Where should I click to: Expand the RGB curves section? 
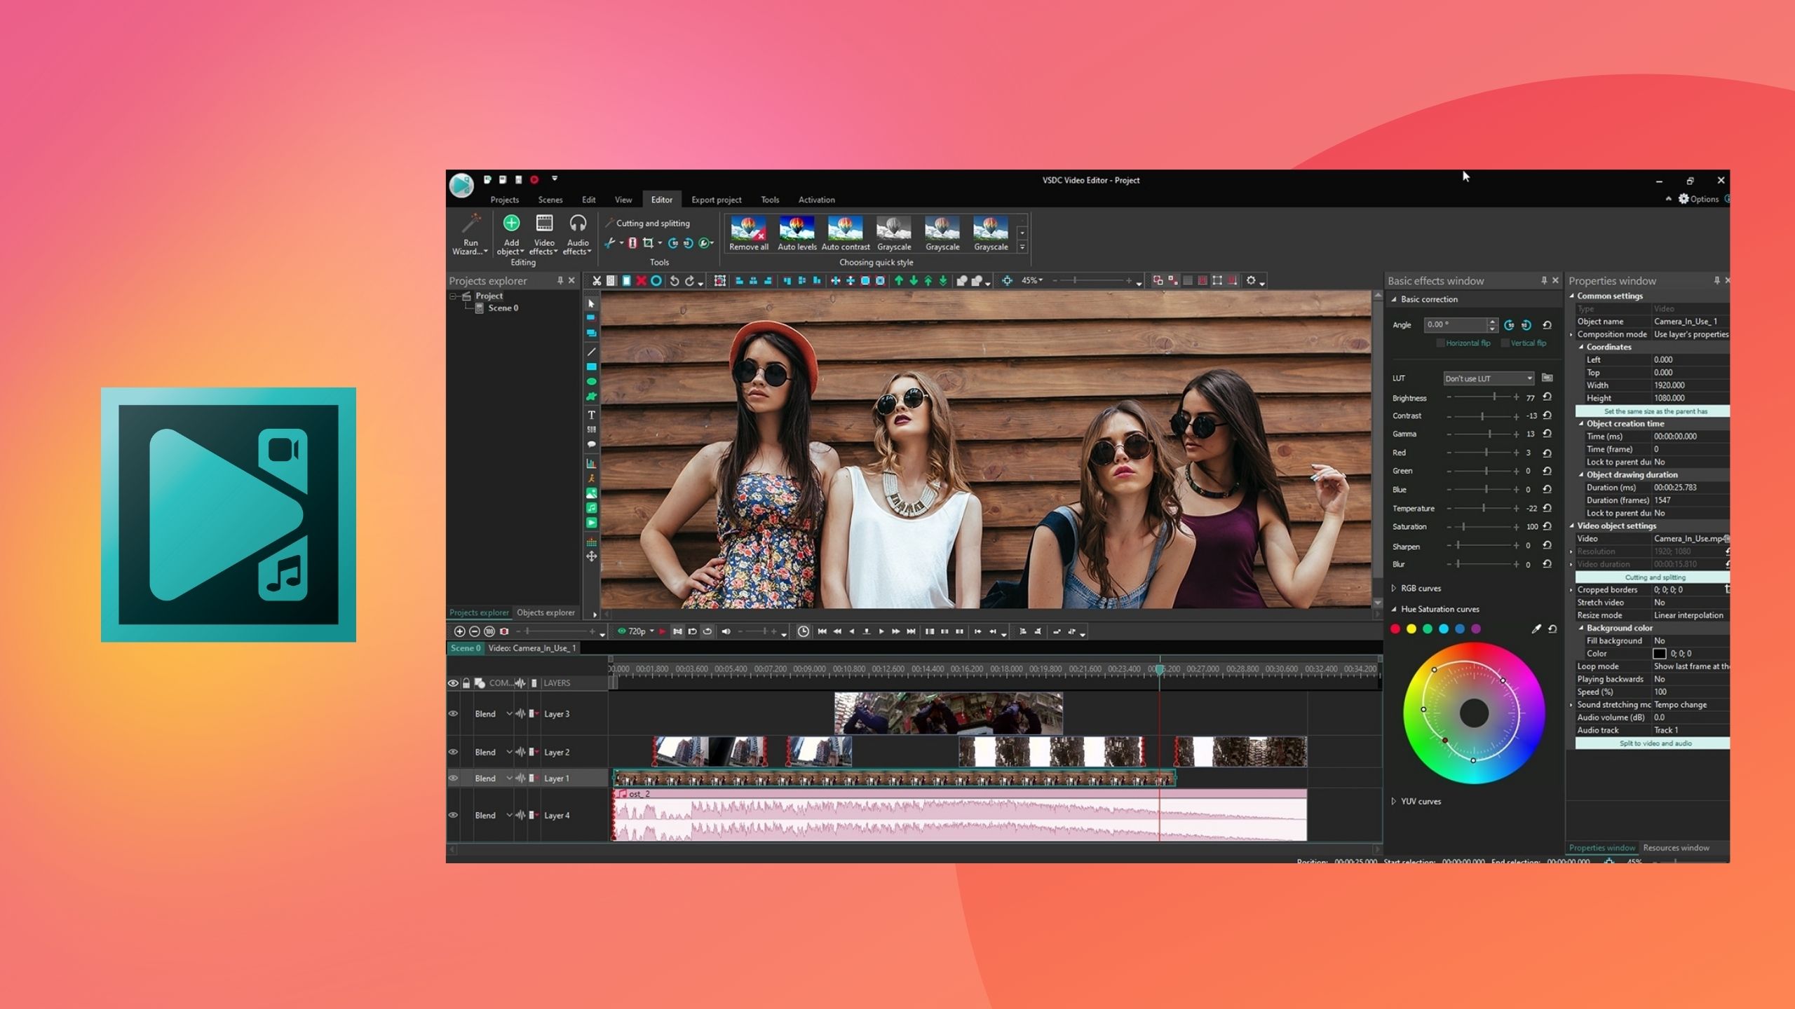click(1394, 589)
